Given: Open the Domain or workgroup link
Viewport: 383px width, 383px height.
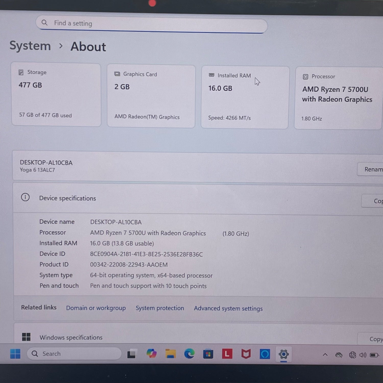Looking at the screenshot, I should tap(96, 308).
